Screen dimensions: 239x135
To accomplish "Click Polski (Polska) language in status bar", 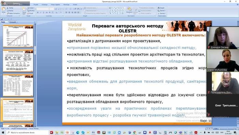I will click(34, 128).
